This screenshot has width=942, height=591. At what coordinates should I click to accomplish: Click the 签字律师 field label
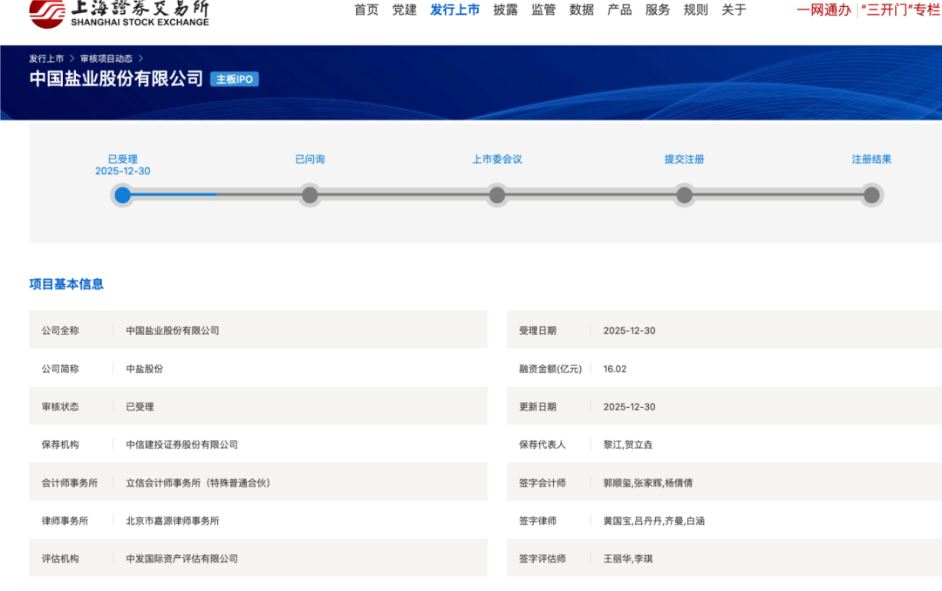[537, 520]
